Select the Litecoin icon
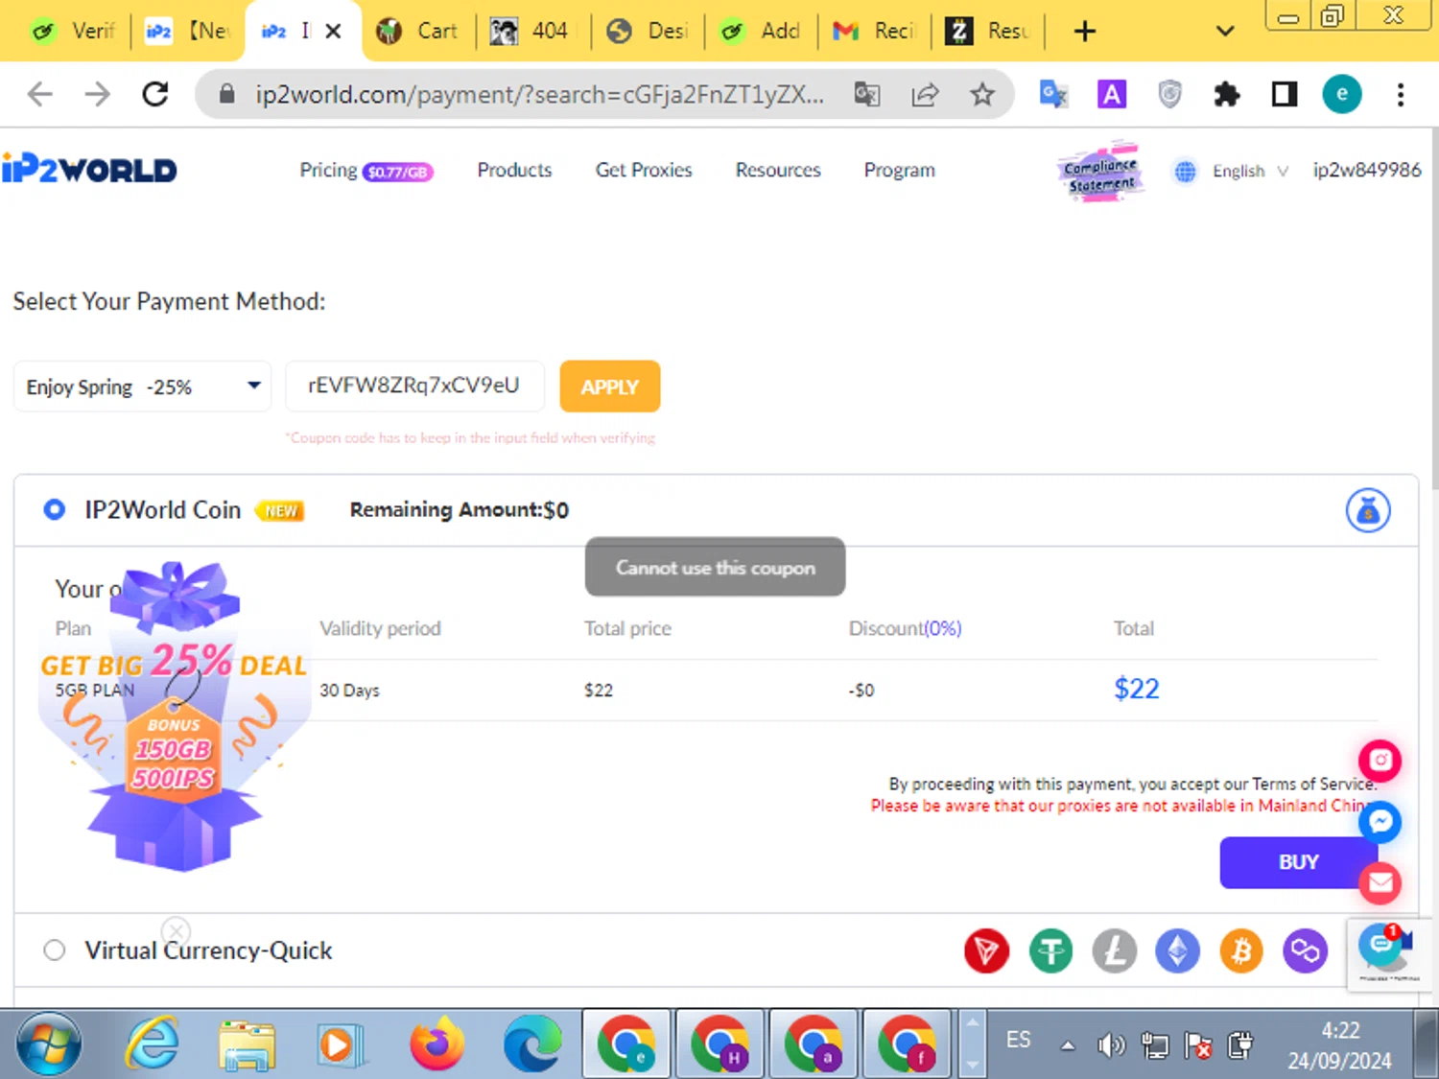Screen dimensions: 1439x1079 point(1114,950)
